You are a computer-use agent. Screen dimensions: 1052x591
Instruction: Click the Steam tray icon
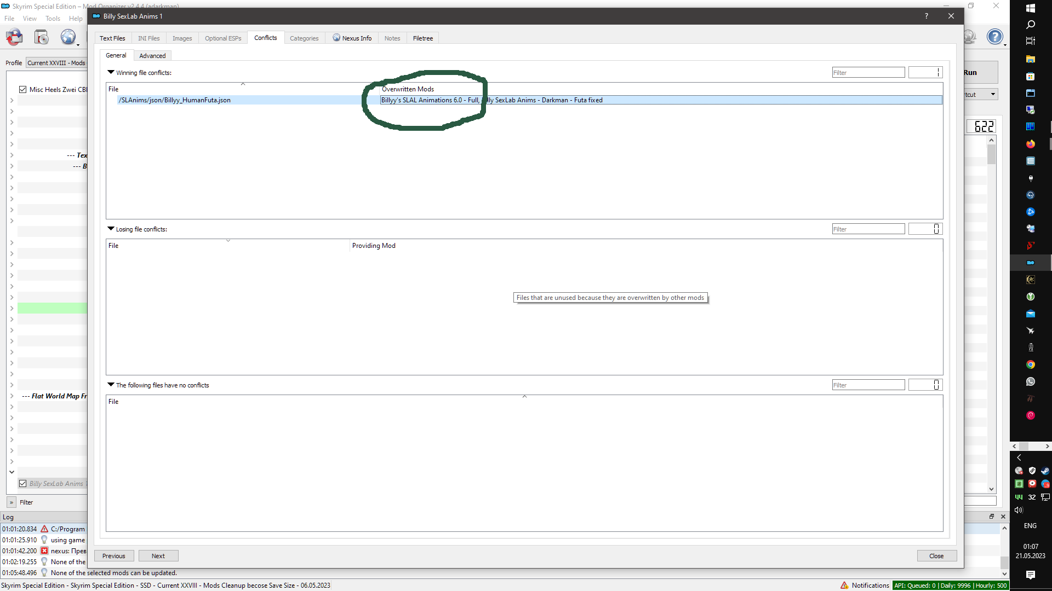(x=1045, y=471)
